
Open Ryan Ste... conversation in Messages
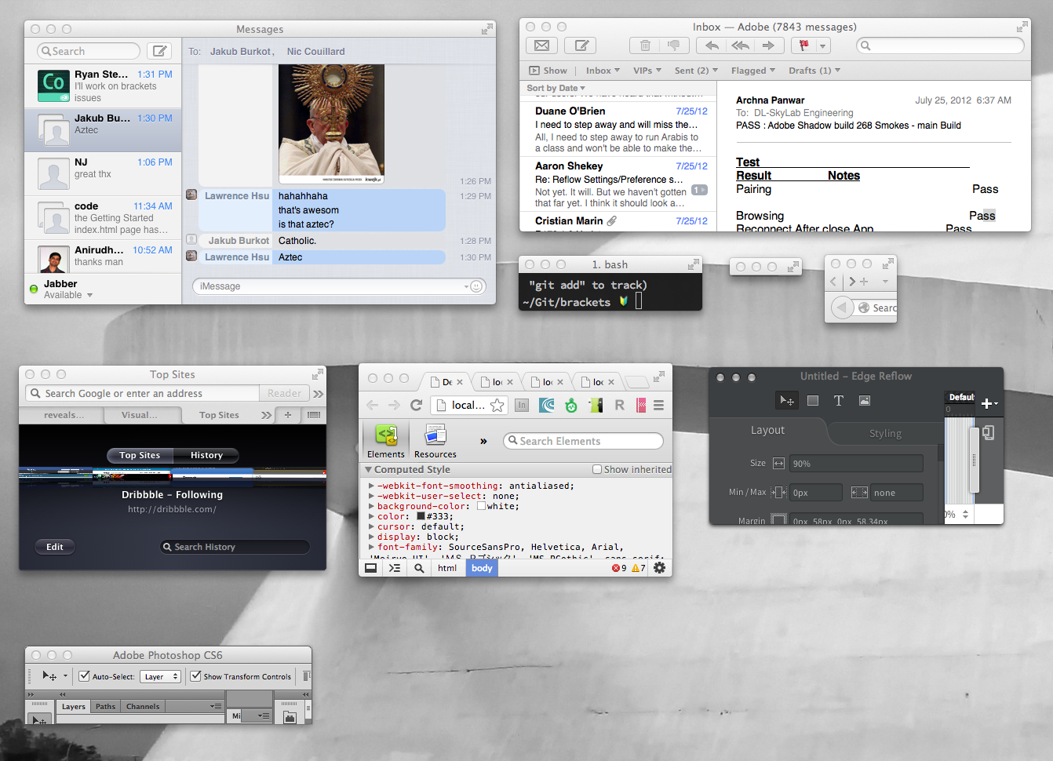[103, 86]
